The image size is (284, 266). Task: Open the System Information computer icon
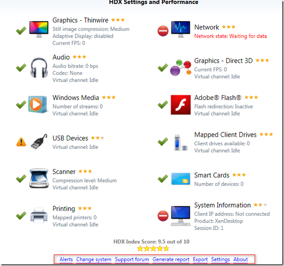pos(181,216)
